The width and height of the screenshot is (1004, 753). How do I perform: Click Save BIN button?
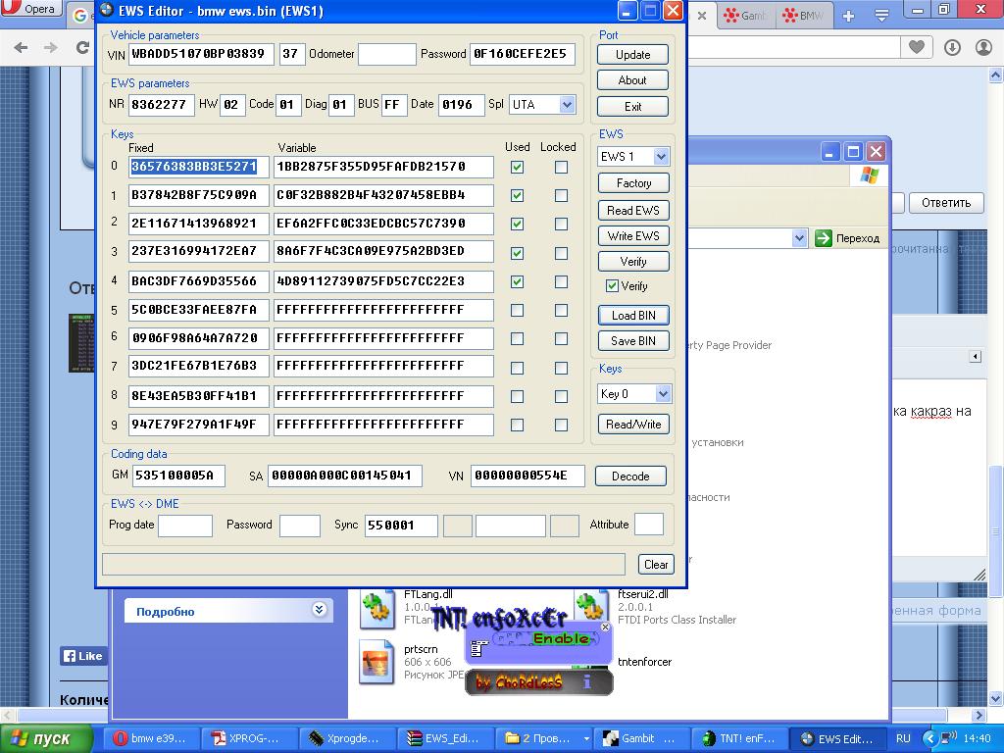click(x=633, y=340)
